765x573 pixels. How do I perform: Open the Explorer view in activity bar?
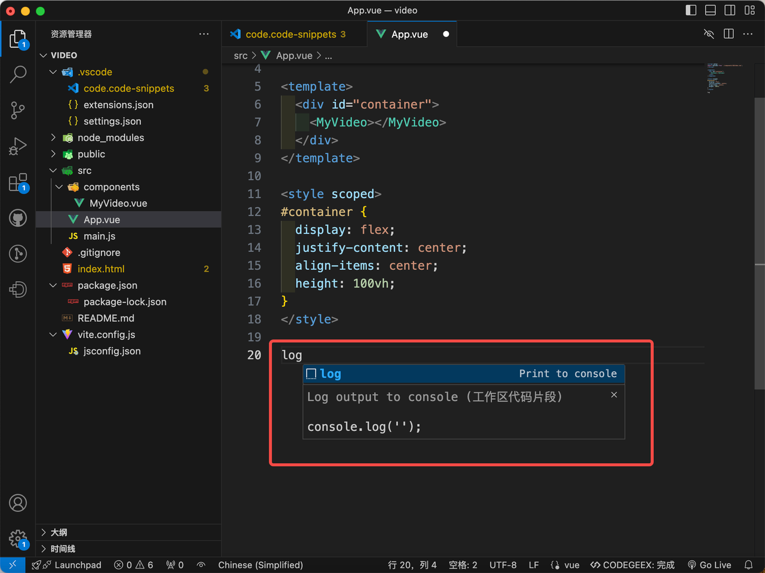18,39
